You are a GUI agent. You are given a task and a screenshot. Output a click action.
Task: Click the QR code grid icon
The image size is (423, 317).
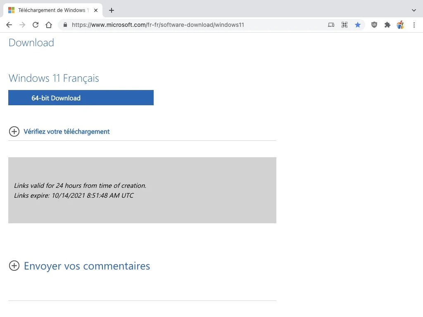(344, 25)
